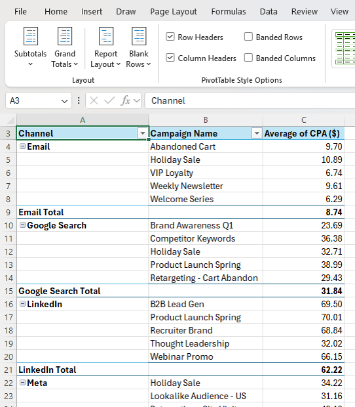Open the File tab
Viewport: 355px width, 407px height.
(x=20, y=12)
